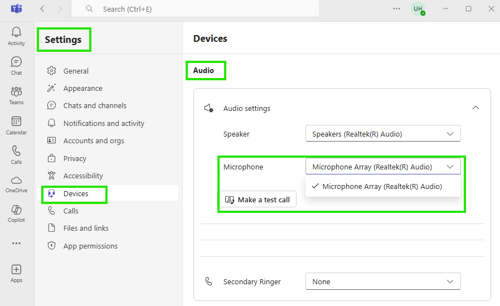This screenshot has width=500, height=306.
Task: Collapse the Microphone dropdown
Action: click(x=383, y=167)
